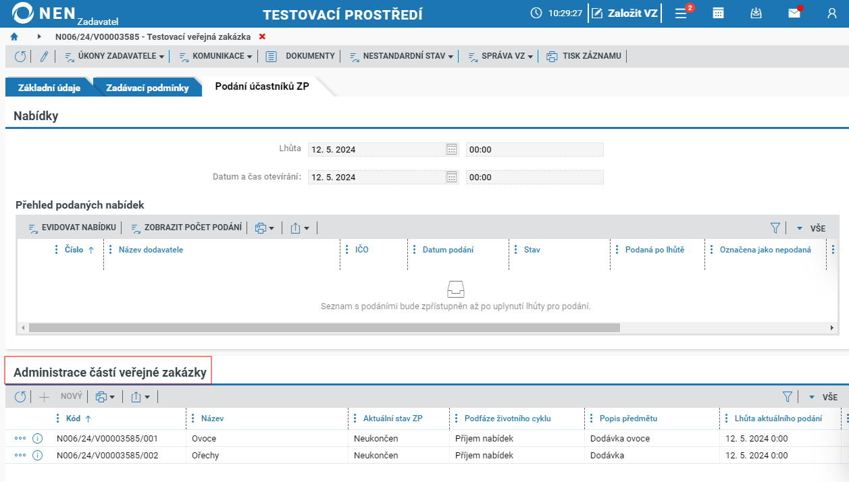Screen dimensions: 849x482
Task: Click Lhůta aktuálního podání column header
Action: click(778, 419)
